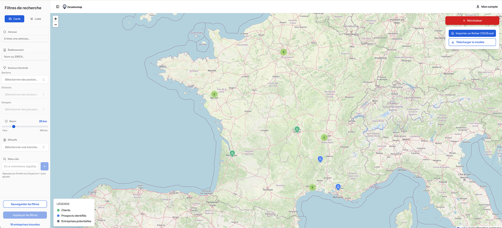Click the Réinitialiser button
502x228 pixels.
coord(472,20)
